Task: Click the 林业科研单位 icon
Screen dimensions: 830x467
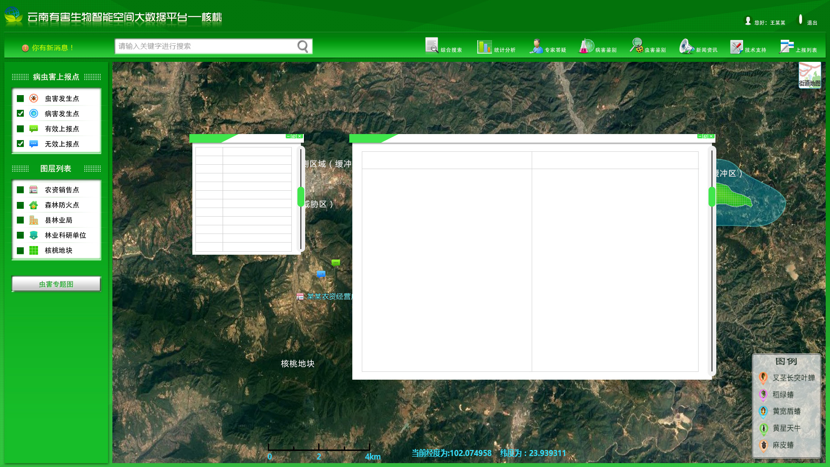Action: pos(34,235)
